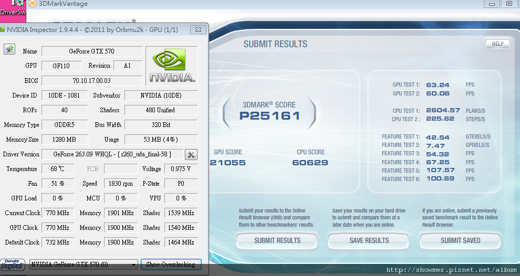Image resolution: width=520 pixels, height=276 pixels.
Task: Click FEATURE TEST 1 value 42.54
Action: click(x=438, y=137)
